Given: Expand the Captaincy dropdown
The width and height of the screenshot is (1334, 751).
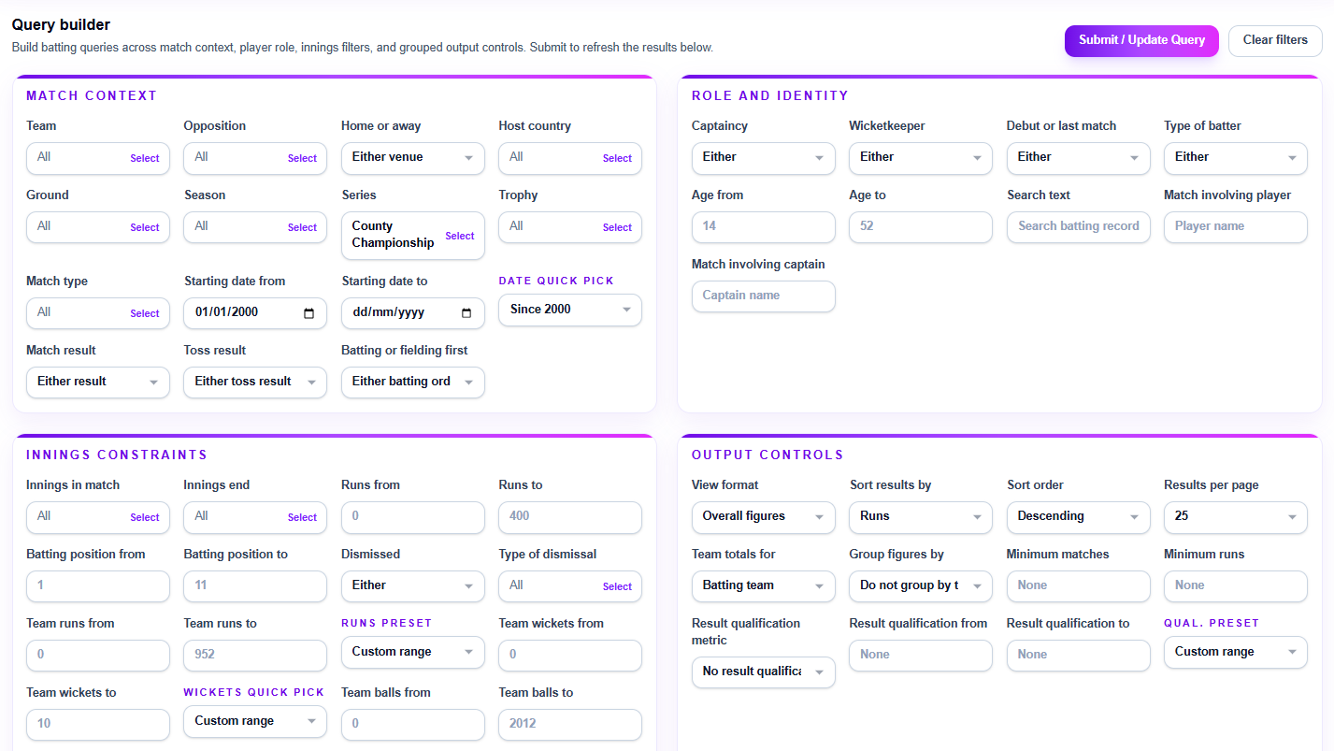Looking at the screenshot, I should click(764, 158).
